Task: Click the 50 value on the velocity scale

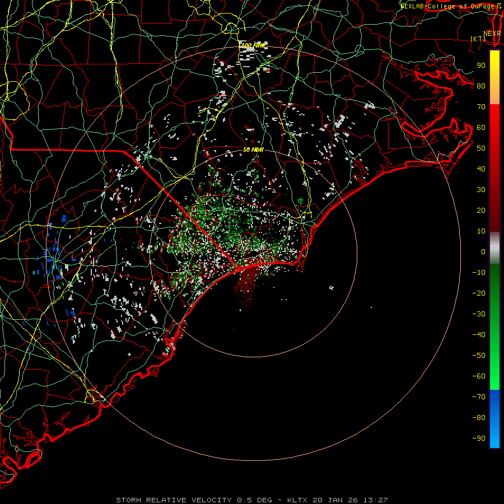Action: coord(481,148)
